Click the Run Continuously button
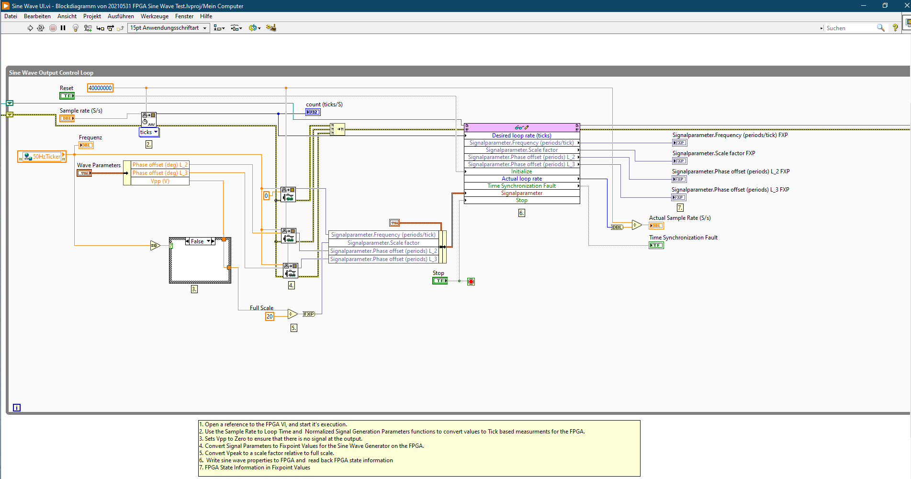Image resolution: width=911 pixels, height=479 pixels. coord(41,28)
